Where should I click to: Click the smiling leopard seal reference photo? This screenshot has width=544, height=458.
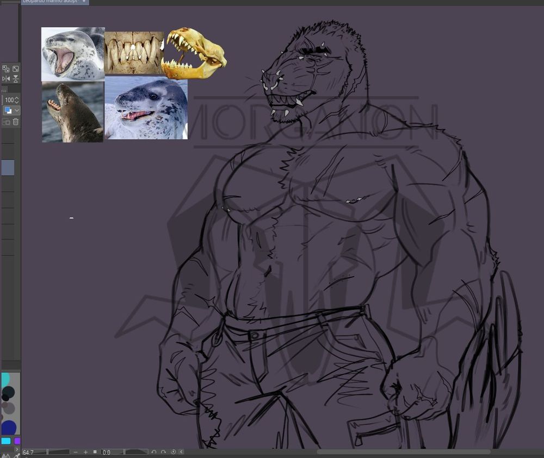(x=146, y=108)
